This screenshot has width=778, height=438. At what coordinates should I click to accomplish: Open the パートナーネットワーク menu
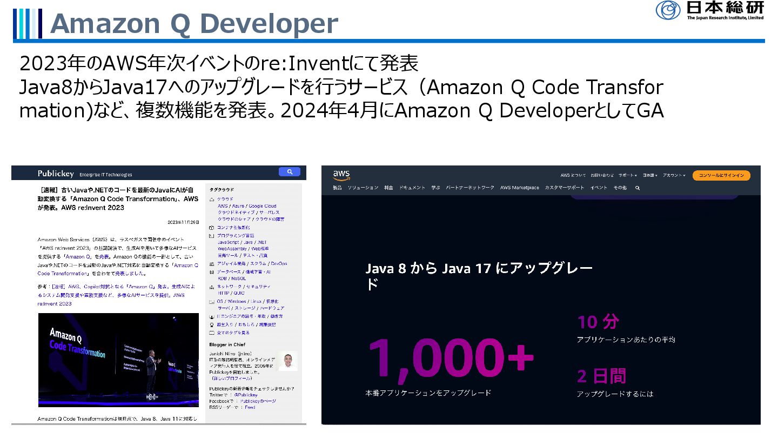tap(470, 188)
